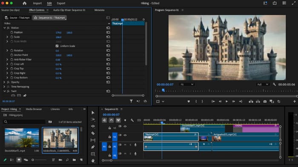
Task: Click the Program monitor playhead marker
Action: coord(163,91)
